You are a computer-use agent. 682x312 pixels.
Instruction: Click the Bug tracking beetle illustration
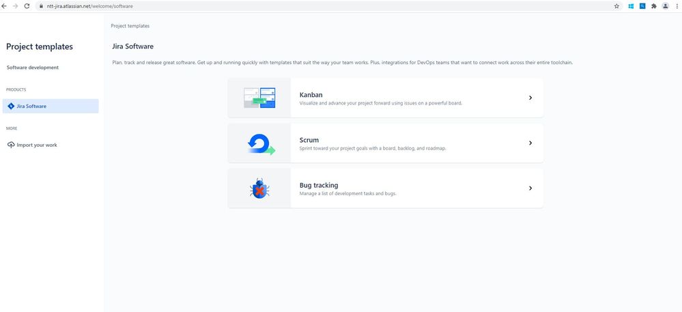click(x=259, y=189)
